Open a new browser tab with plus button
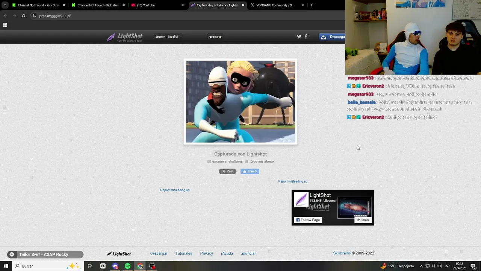Image resolution: width=481 pixels, height=271 pixels. coord(312,5)
